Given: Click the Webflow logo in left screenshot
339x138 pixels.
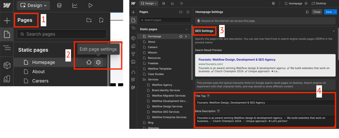Looking at the screenshot, I should pyautogui.click(x=7, y=5).
